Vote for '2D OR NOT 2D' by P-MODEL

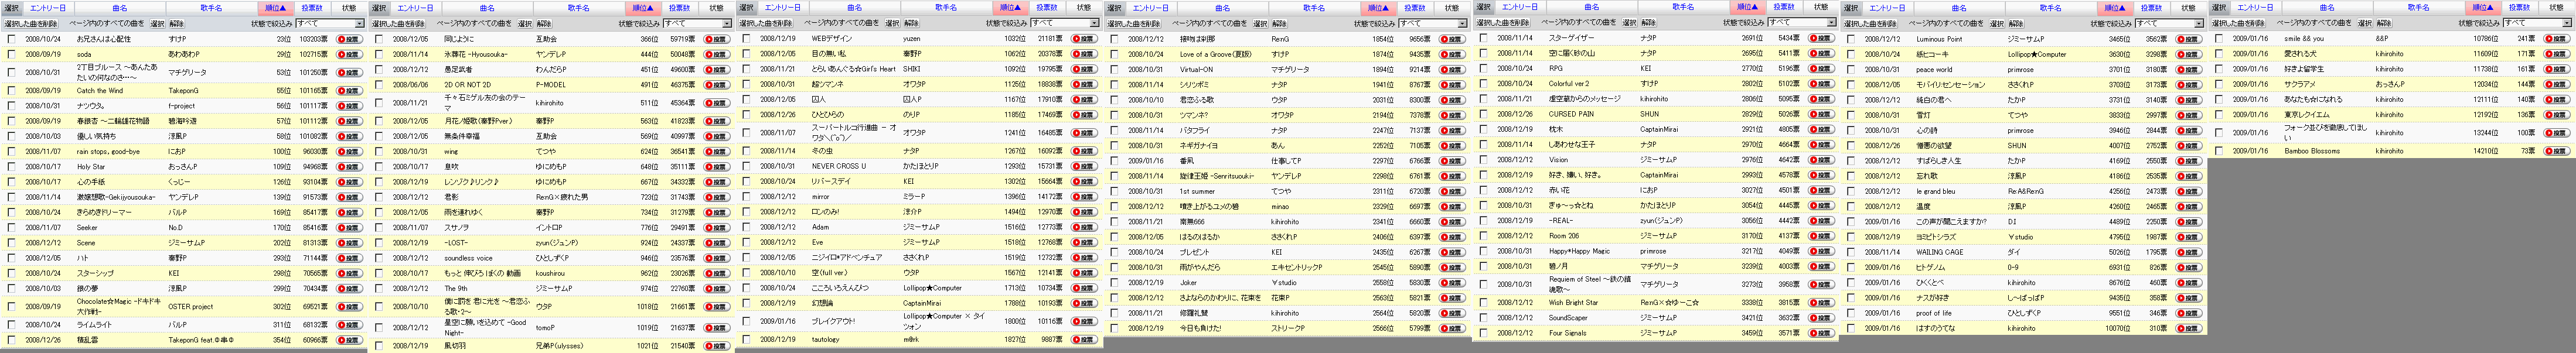point(717,85)
